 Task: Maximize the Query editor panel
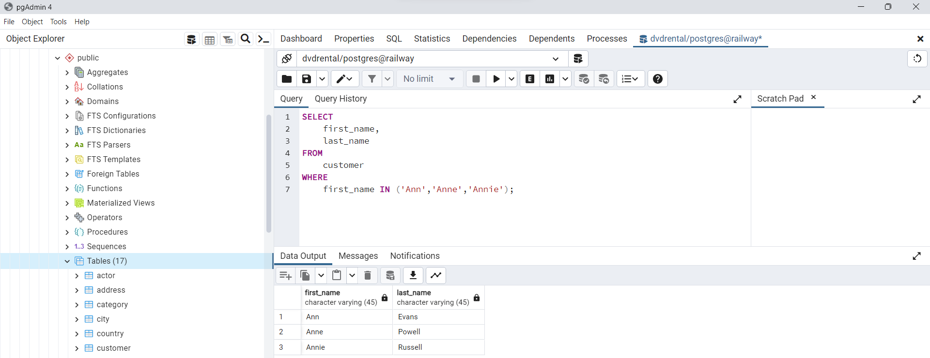[x=738, y=99]
